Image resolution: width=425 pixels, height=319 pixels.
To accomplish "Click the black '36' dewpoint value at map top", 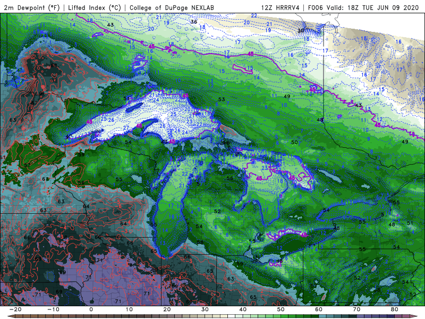I will (194, 22).
